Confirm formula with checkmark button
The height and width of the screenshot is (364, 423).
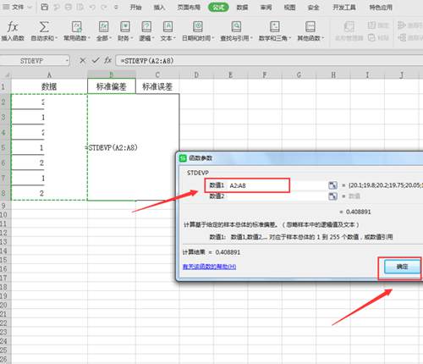click(x=96, y=60)
